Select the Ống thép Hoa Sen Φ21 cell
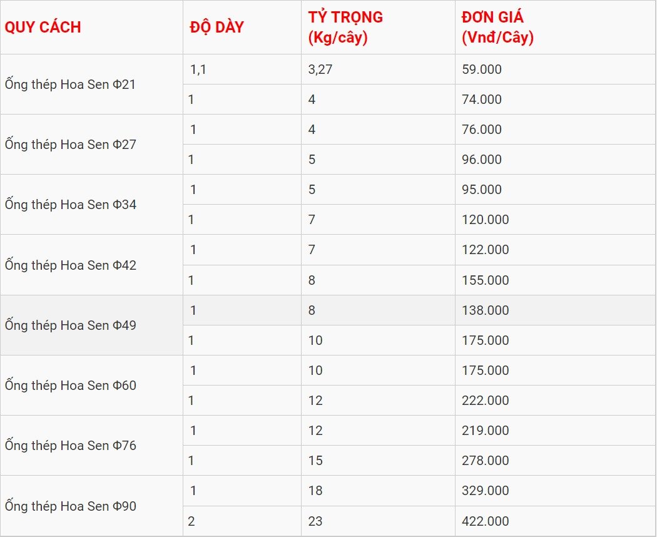This screenshot has width=657, height=537. pyautogui.click(x=91, y=84)
